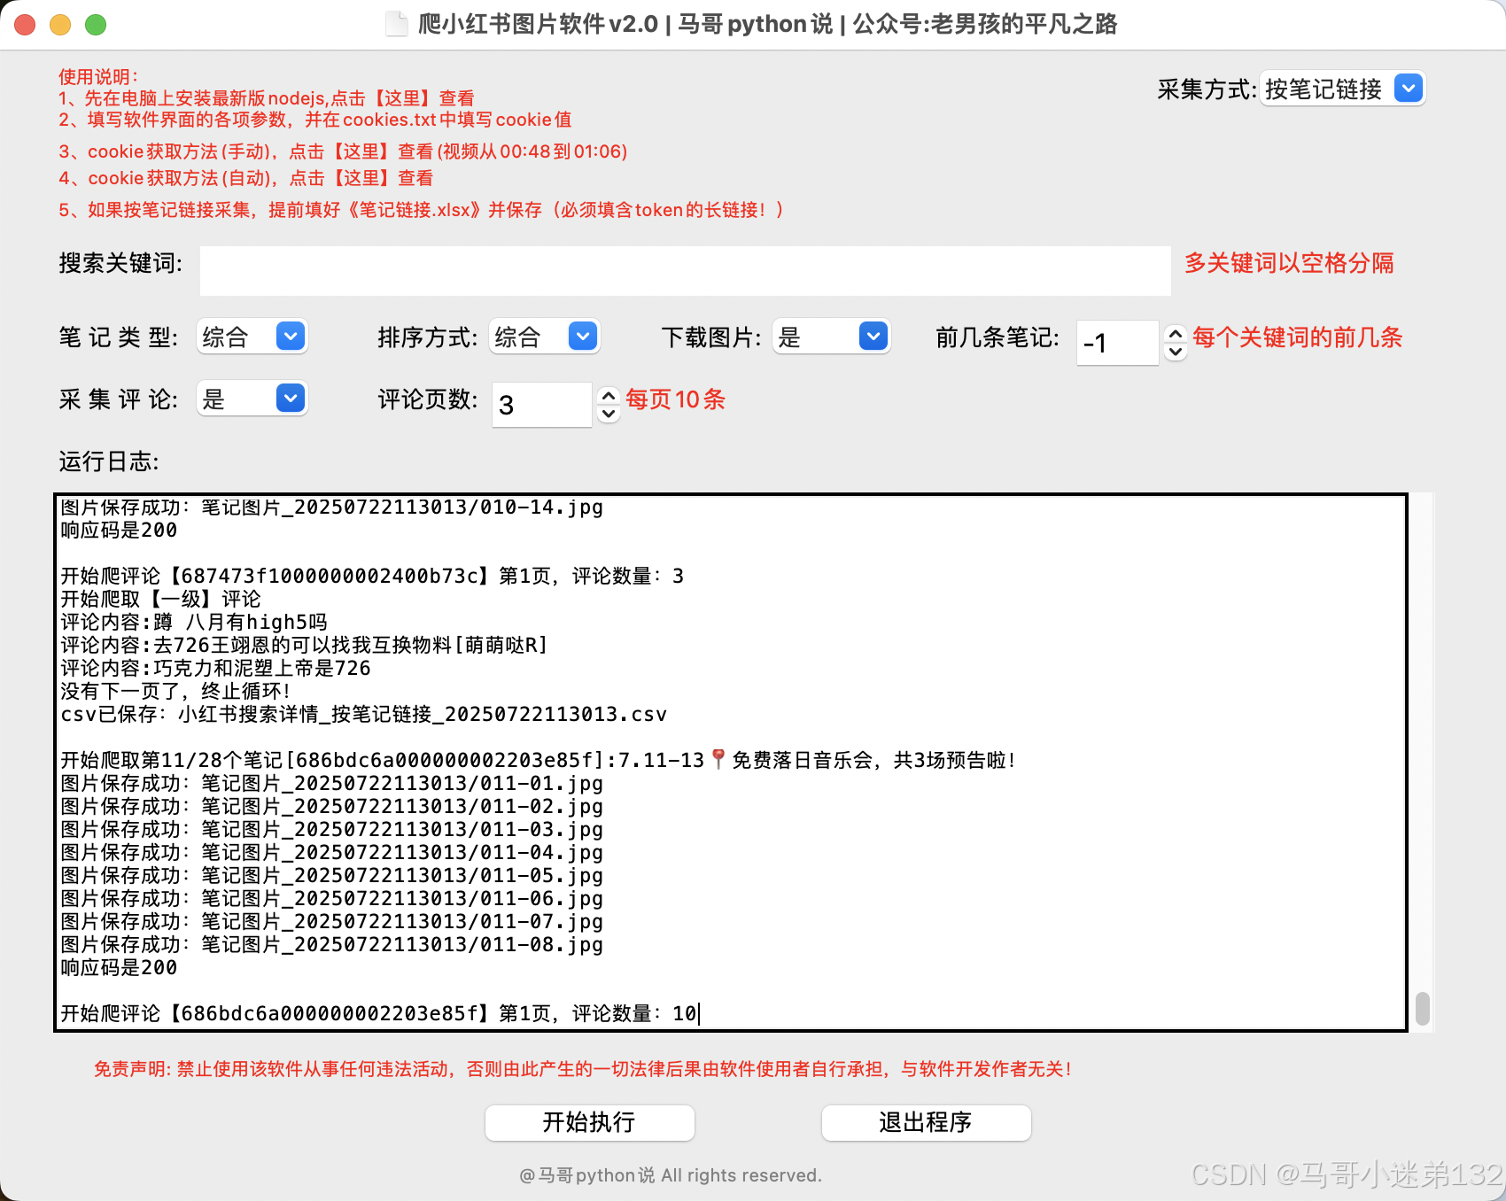The image size is (1506, 1201).
Task: Click the 前几条笔记 number field showing -1
Action: (x=1117, y=342)
